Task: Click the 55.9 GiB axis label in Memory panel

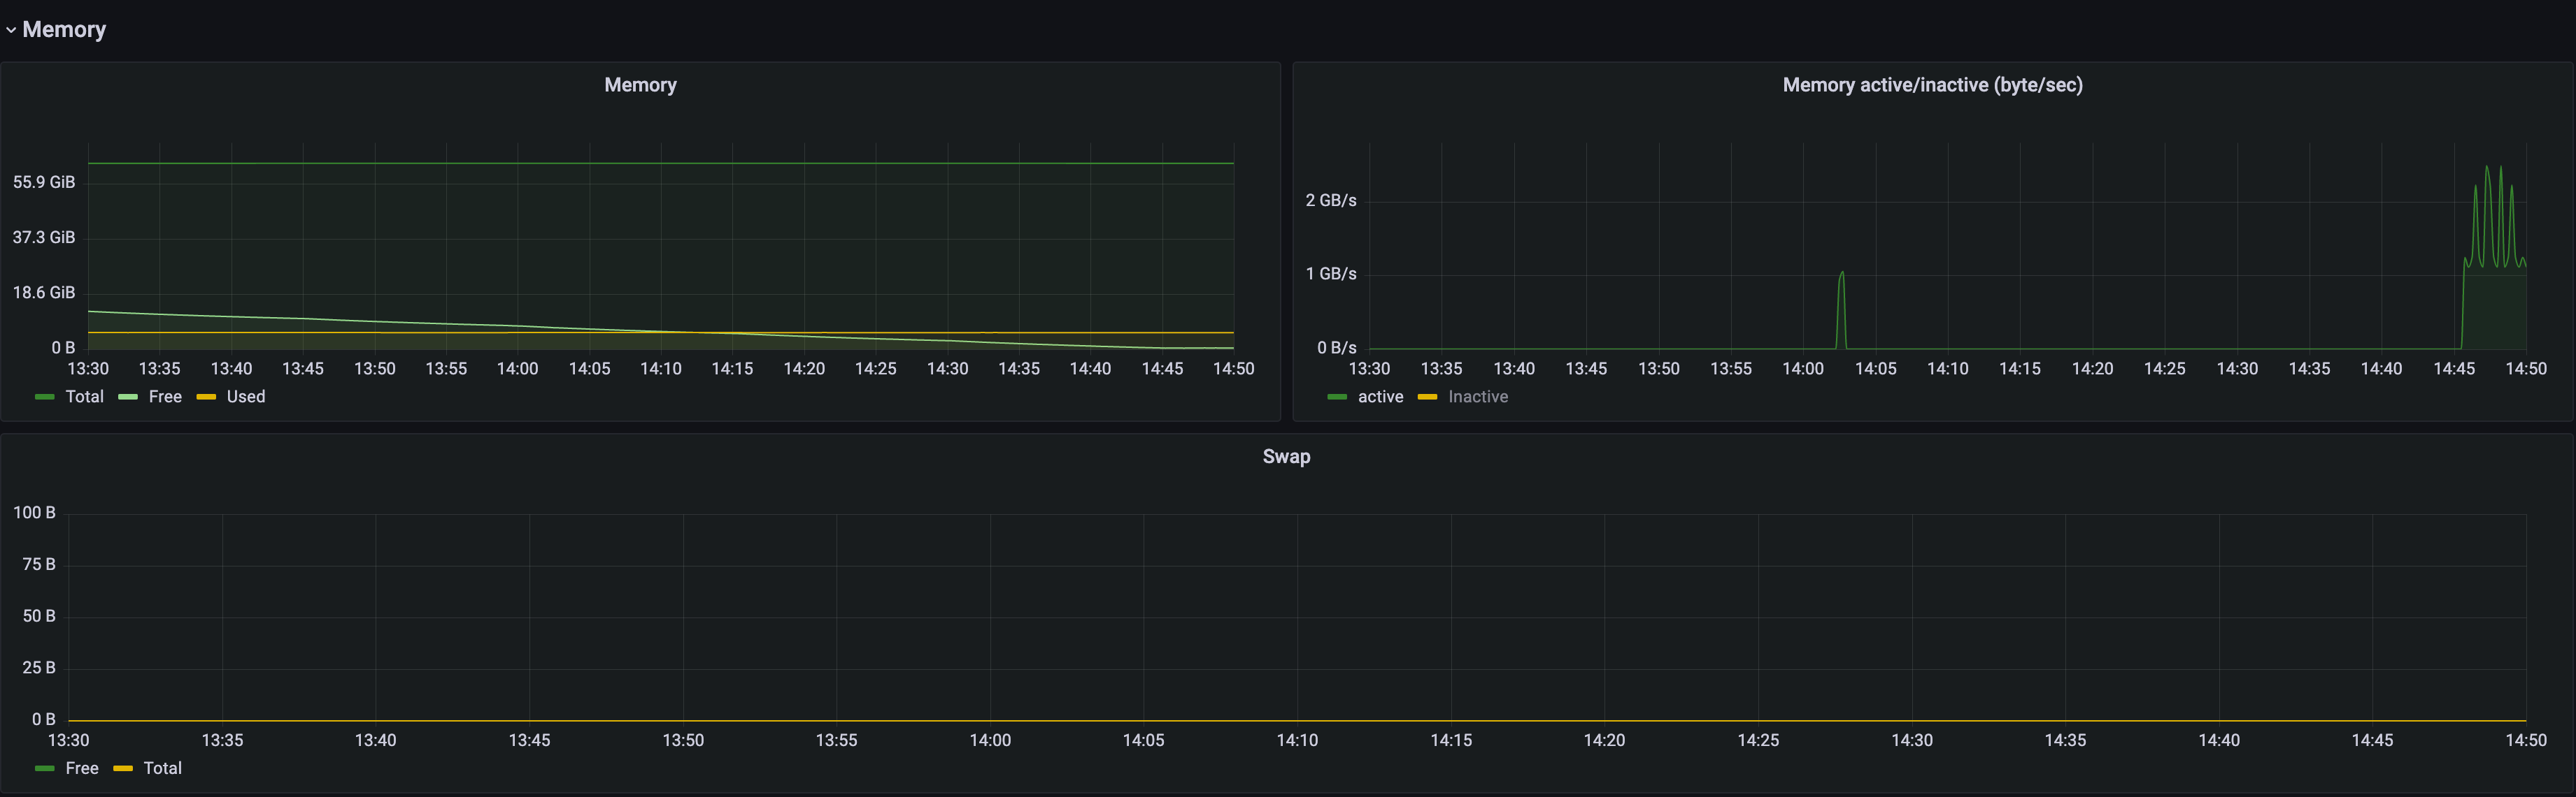Action: [44, 182]
